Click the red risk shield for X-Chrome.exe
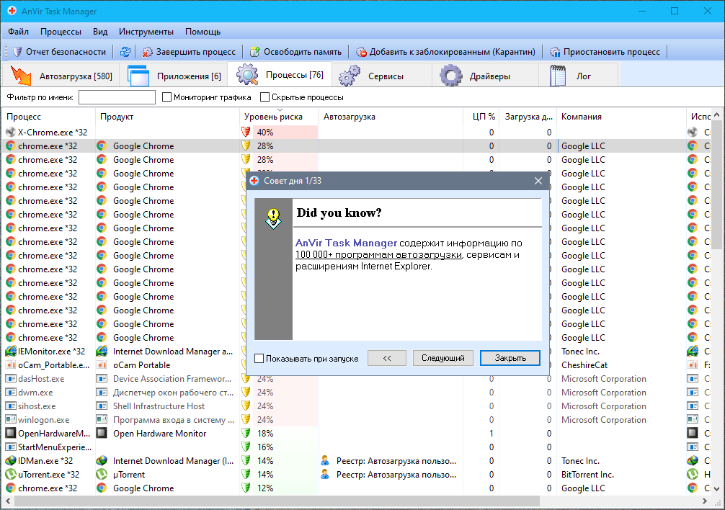The width and height of the screenshot is (725, 510). pyautogui.click(x=246, y=132)
